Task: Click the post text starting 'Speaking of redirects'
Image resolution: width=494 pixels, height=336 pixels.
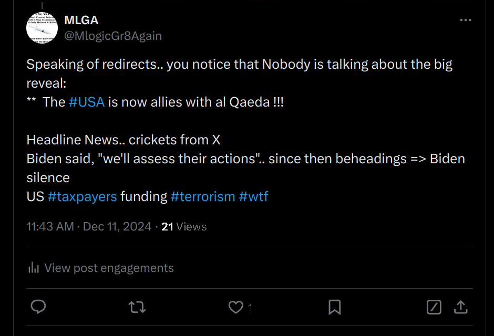Action: [x=246, y=130]
